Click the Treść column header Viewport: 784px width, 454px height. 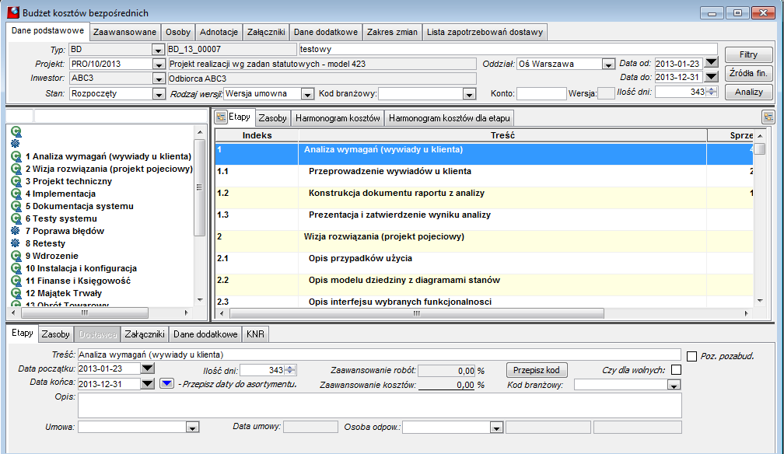click(x=502, y=135)
